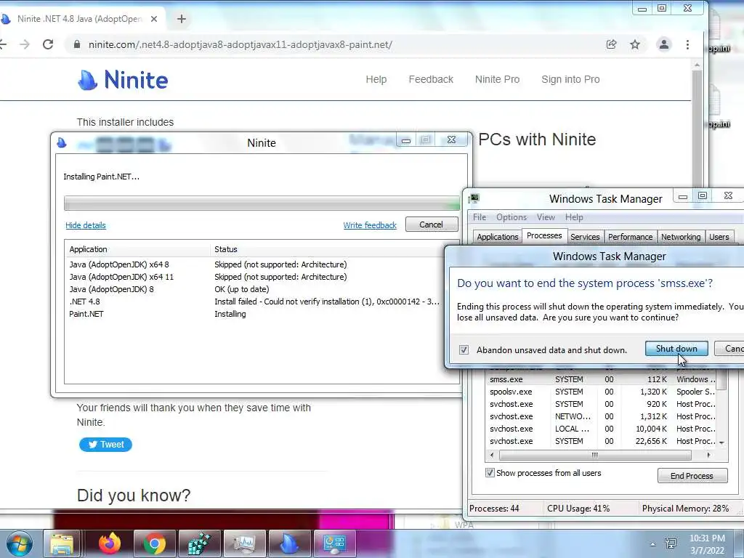Viewport: 744px width, 558px height.
Task: Click the Hide details link
Action: coord(86,225)
